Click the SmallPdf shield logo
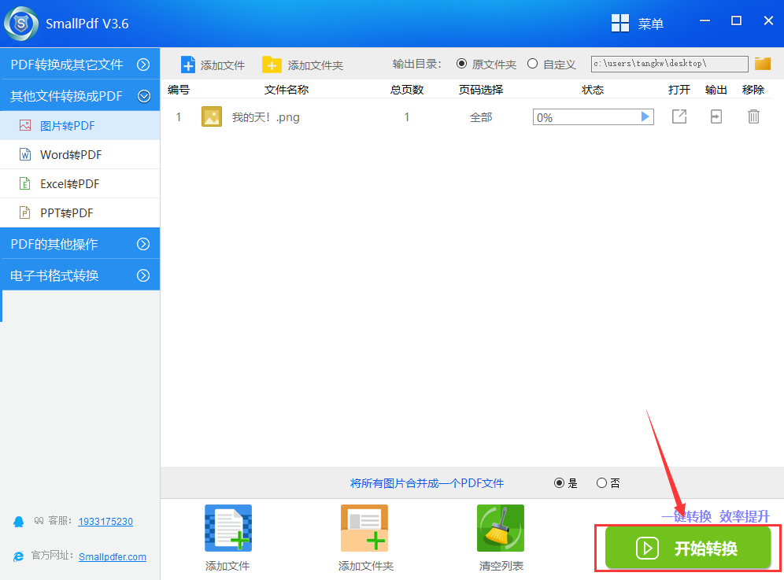784x580 pixels. (x=21, y=24)
